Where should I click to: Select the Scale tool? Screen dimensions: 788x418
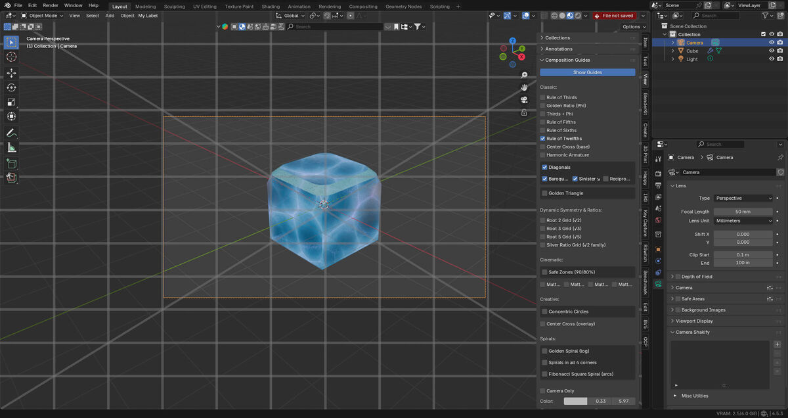click(x=11, y=102)
